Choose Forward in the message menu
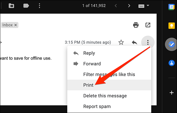 [x=92, y=64]
